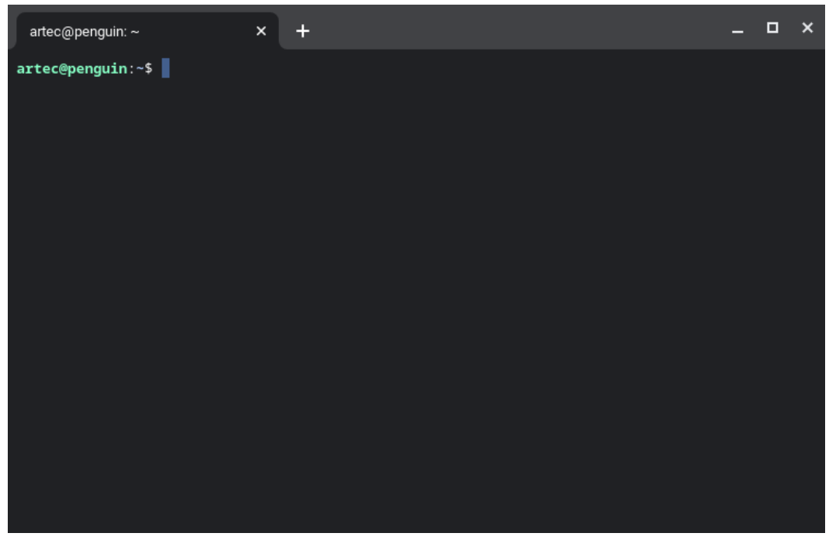Click the word penguin in tab title
Image resolution: width=829 pixels, height=540 pixels.
coord(99,31)
